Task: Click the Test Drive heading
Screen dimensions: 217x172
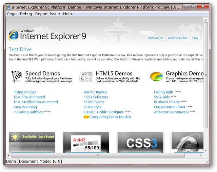Action: [x=20, y=49]
